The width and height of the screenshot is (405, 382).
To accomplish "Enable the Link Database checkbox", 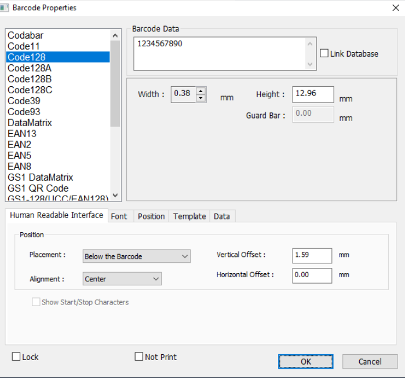I will (324, 53).
